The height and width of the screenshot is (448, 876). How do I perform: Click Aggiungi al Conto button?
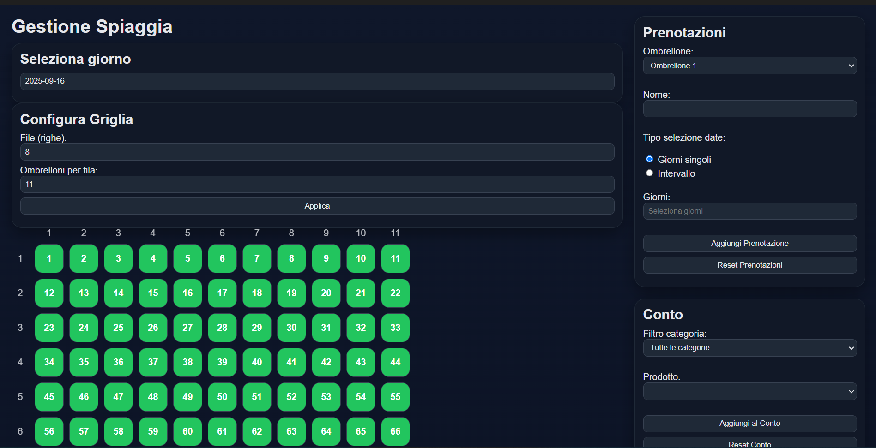tap(749, 423)
